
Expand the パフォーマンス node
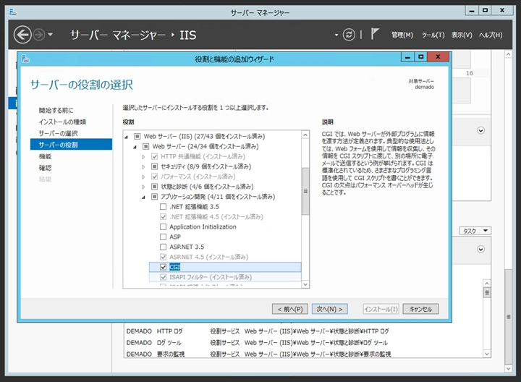(143, 177)
